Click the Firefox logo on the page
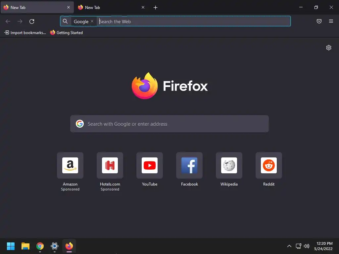Screen dimensions: 339x254 [x=170, y=86]
